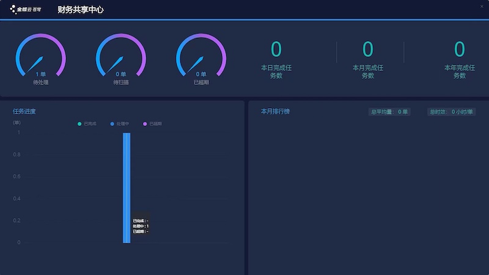Click the 财务共享中心 page title

pos(80,10)
